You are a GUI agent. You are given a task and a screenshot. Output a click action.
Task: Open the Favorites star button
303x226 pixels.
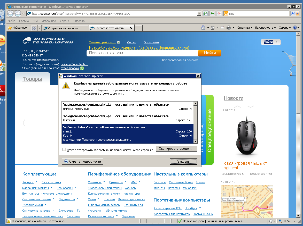tap(17, 28)
